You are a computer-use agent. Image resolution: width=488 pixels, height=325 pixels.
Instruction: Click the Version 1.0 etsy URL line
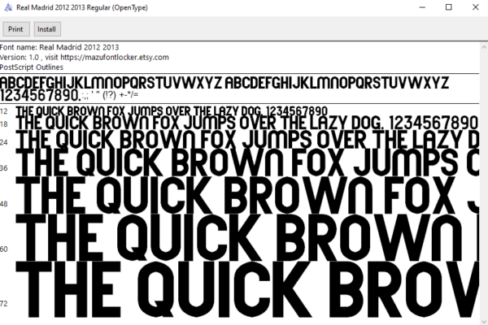pos(85,57)
